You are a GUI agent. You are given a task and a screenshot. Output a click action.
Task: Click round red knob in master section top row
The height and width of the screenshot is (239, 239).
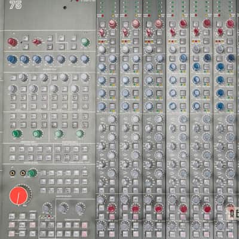tap(13, 42)
